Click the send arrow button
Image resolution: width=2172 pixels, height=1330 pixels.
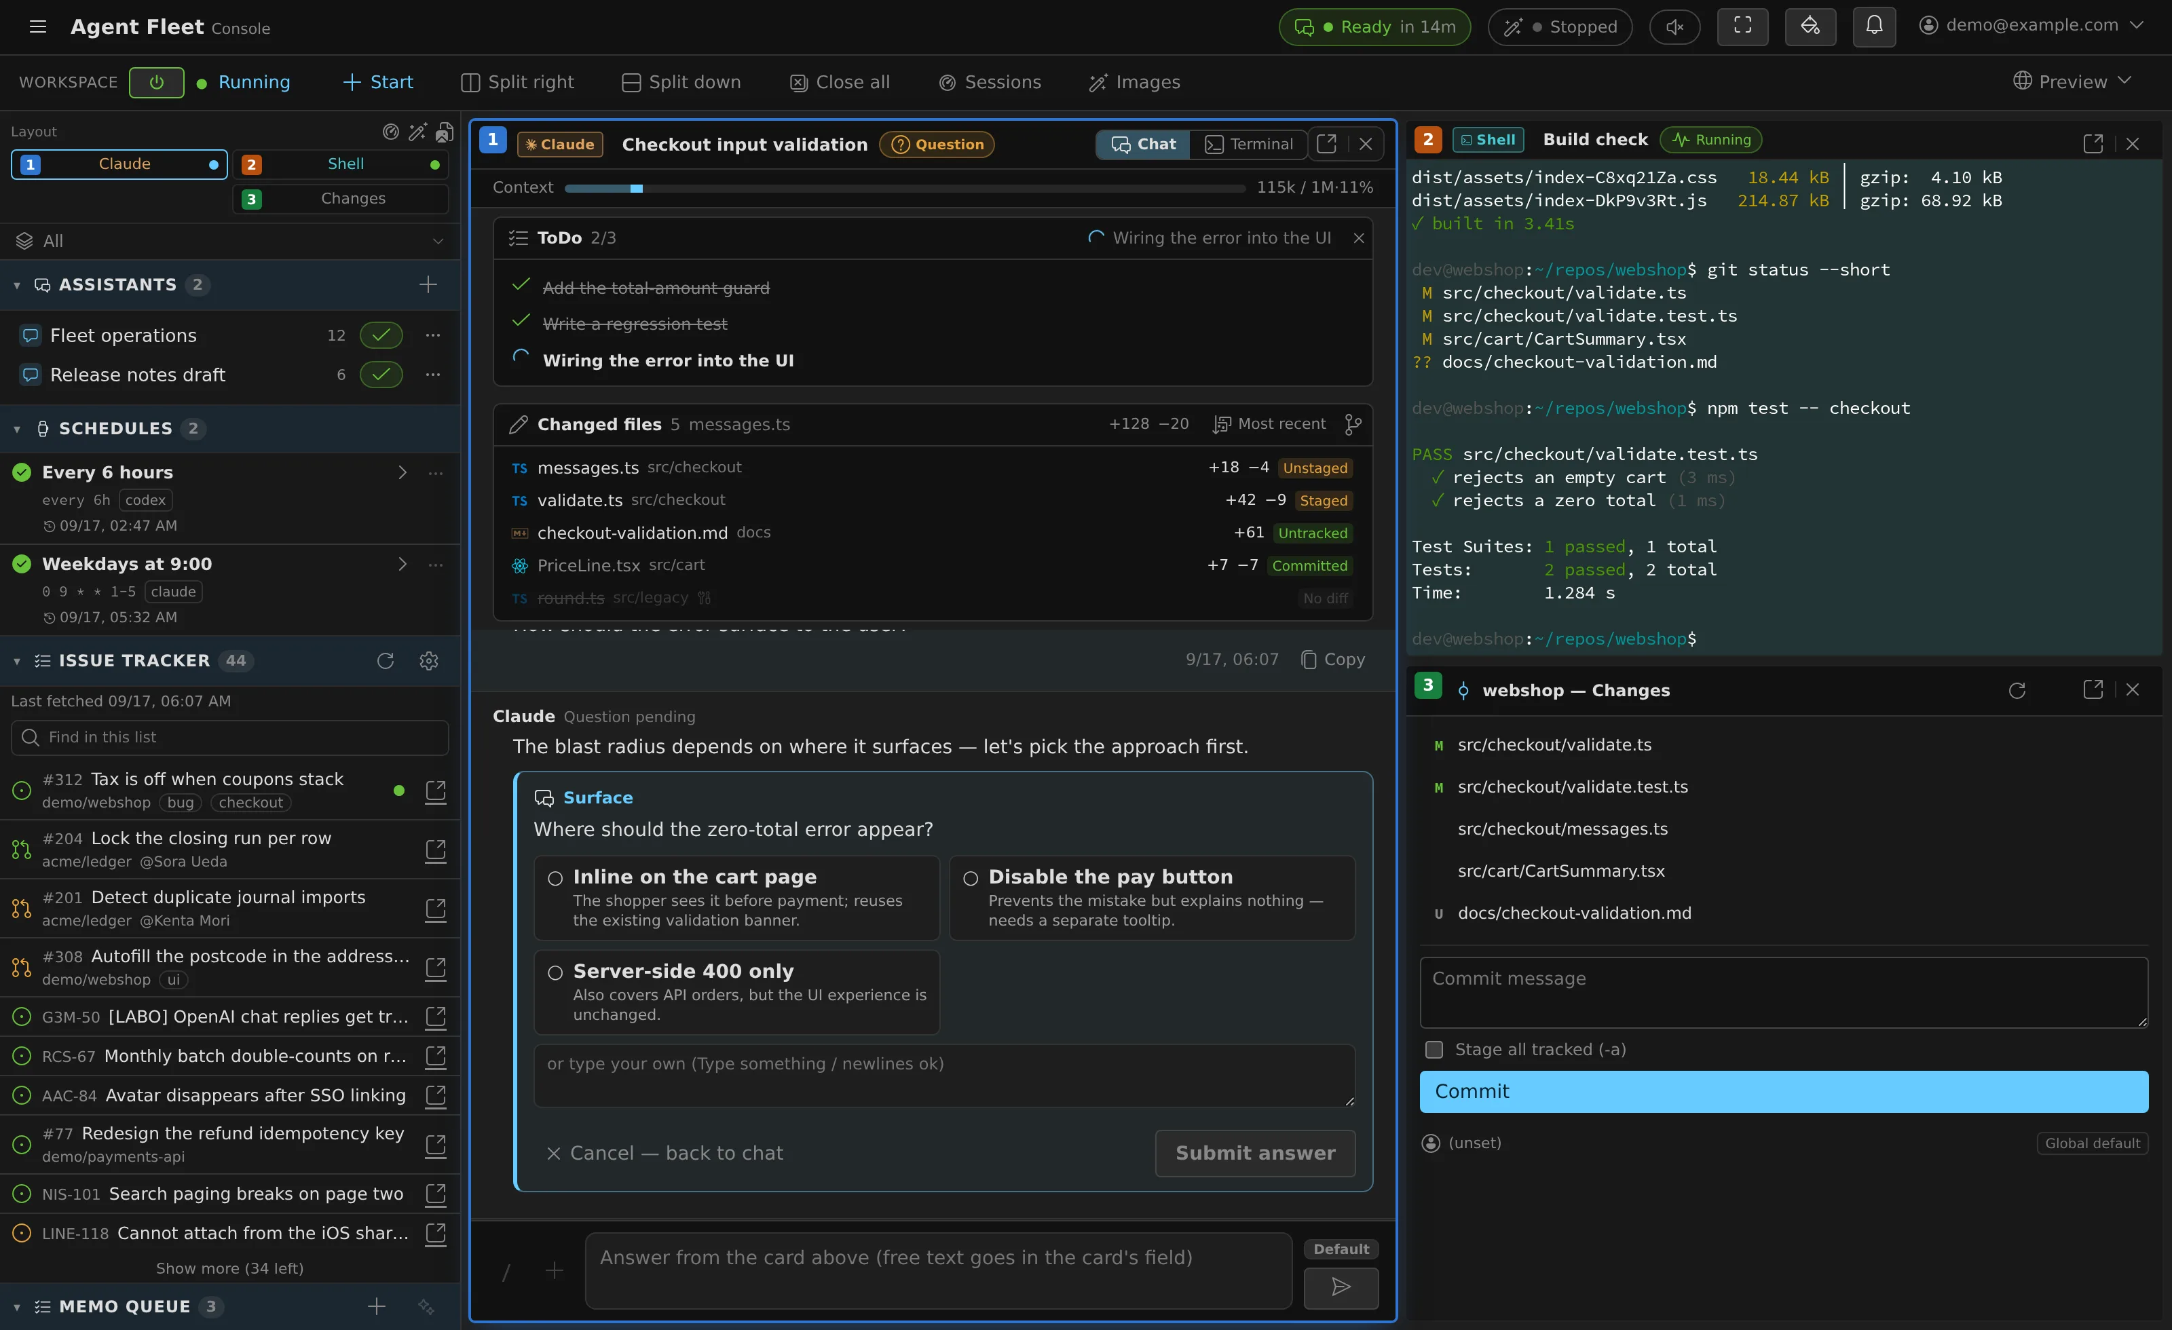pyautogui.click(x=1341, y=1288)
